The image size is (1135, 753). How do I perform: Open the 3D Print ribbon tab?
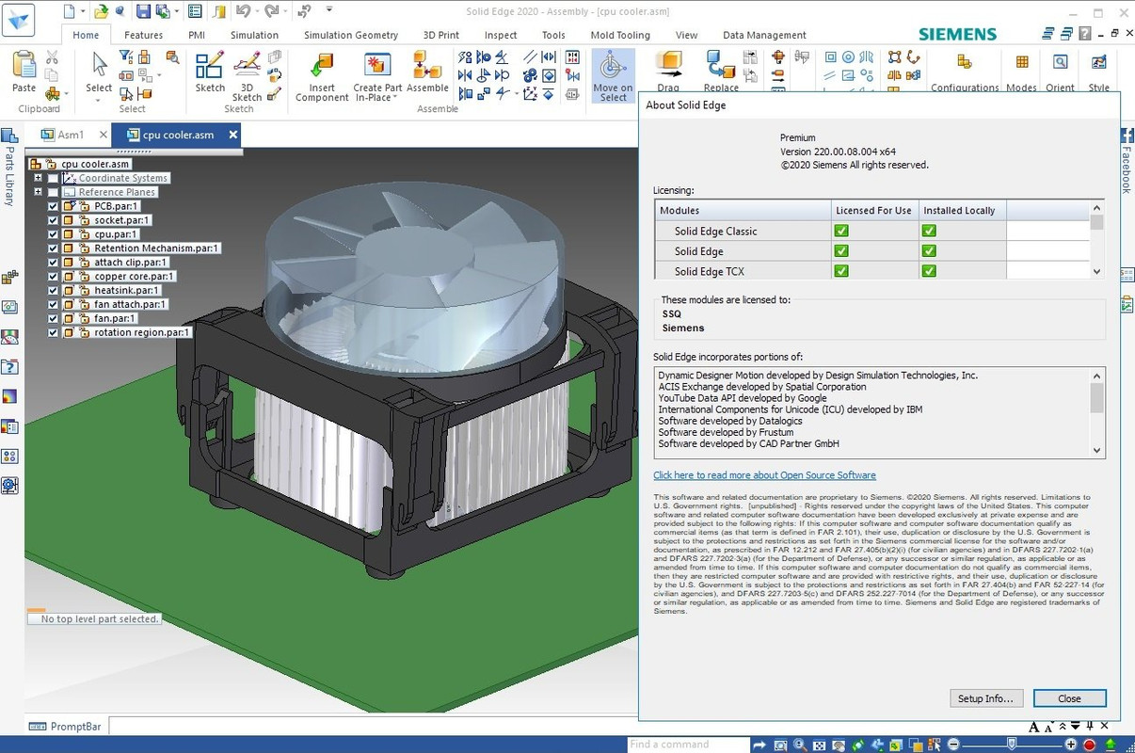click(441, 35)
